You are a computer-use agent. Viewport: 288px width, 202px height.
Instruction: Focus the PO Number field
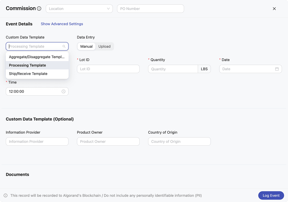click(x=150, y=9)
